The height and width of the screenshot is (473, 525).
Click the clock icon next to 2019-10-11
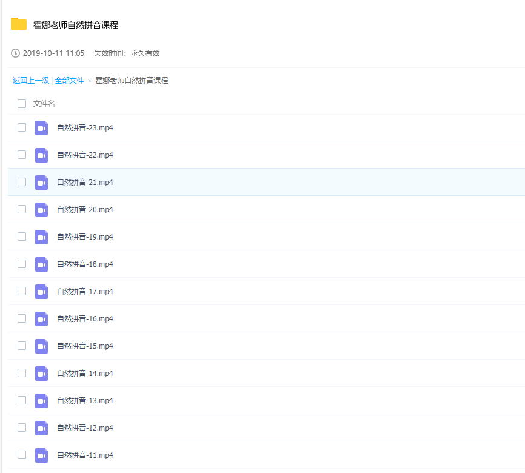(x=15, y=53)
